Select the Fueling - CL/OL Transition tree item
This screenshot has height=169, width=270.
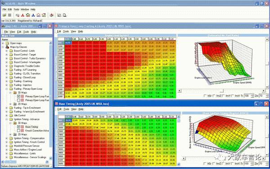[27, 73]
